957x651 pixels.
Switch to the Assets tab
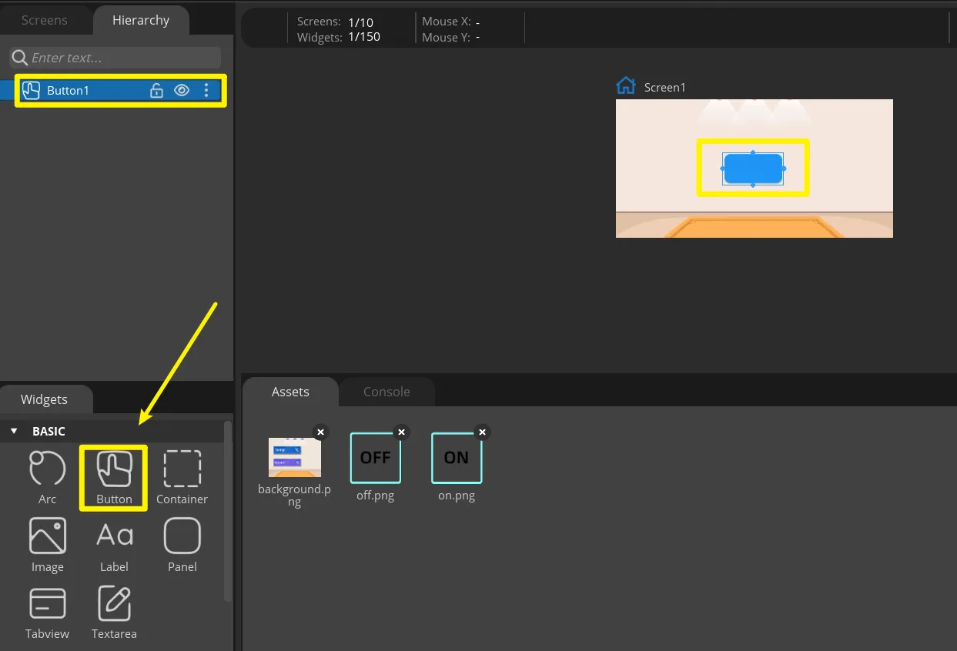290,392
